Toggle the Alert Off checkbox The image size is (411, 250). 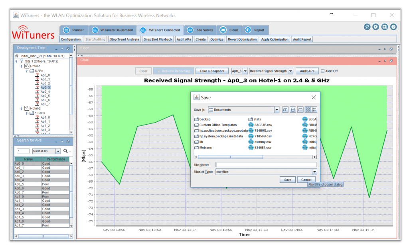click(323, 71)
